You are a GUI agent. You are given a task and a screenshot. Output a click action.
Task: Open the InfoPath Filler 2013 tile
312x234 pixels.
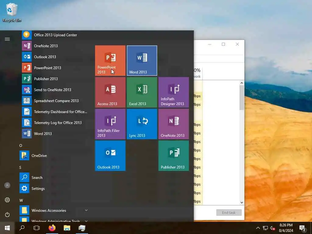[110, 124]
